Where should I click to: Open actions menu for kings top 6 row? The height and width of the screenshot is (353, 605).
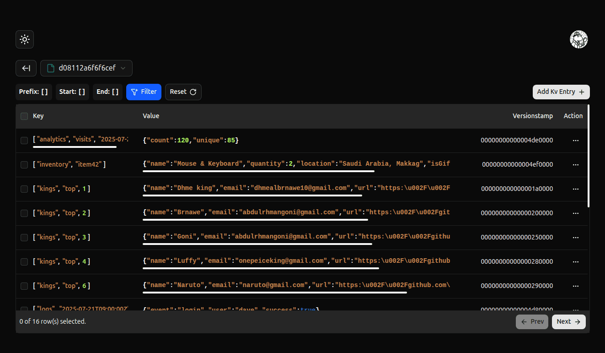click(575, 286)
